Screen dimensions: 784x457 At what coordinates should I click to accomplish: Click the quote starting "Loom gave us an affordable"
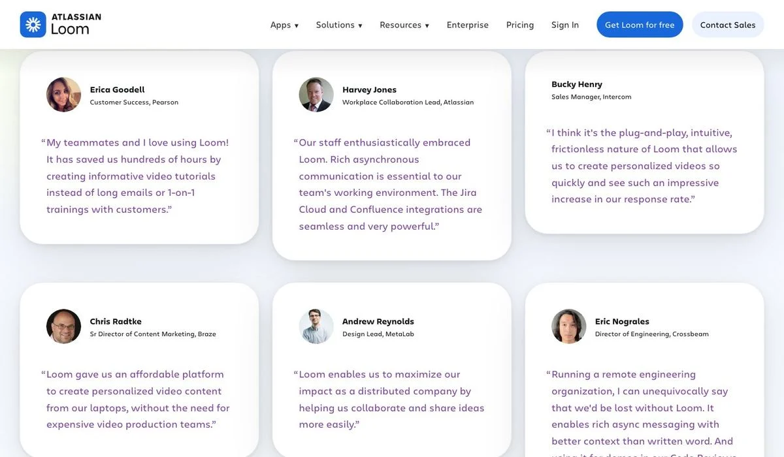coord(135,399)
